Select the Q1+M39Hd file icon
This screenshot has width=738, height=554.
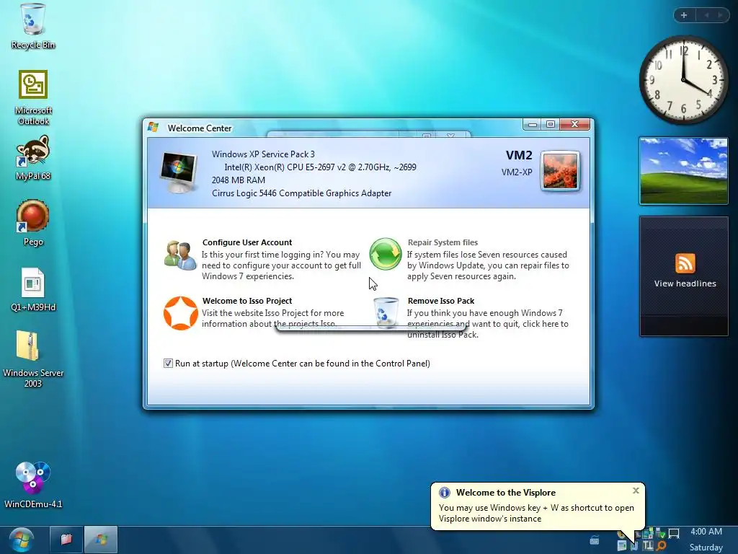tap(33, 289)
